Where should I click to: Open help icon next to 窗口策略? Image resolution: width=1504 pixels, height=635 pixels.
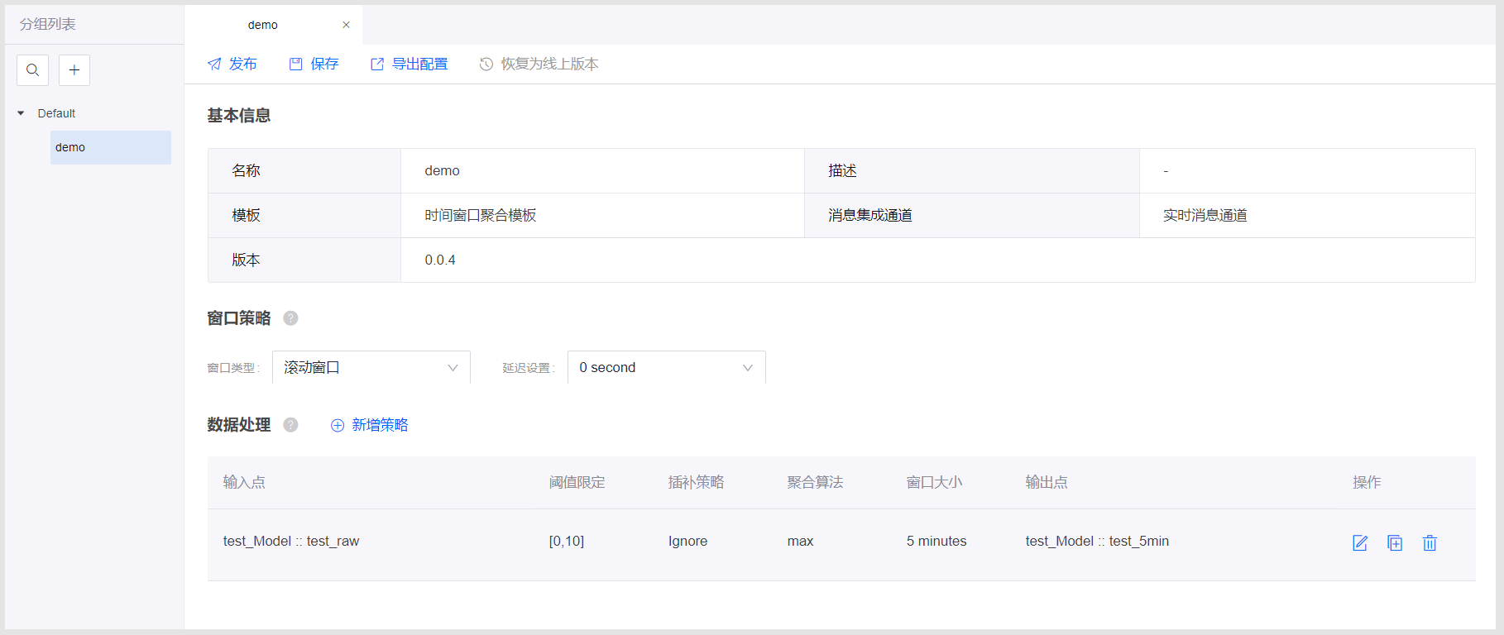[290, 318]
